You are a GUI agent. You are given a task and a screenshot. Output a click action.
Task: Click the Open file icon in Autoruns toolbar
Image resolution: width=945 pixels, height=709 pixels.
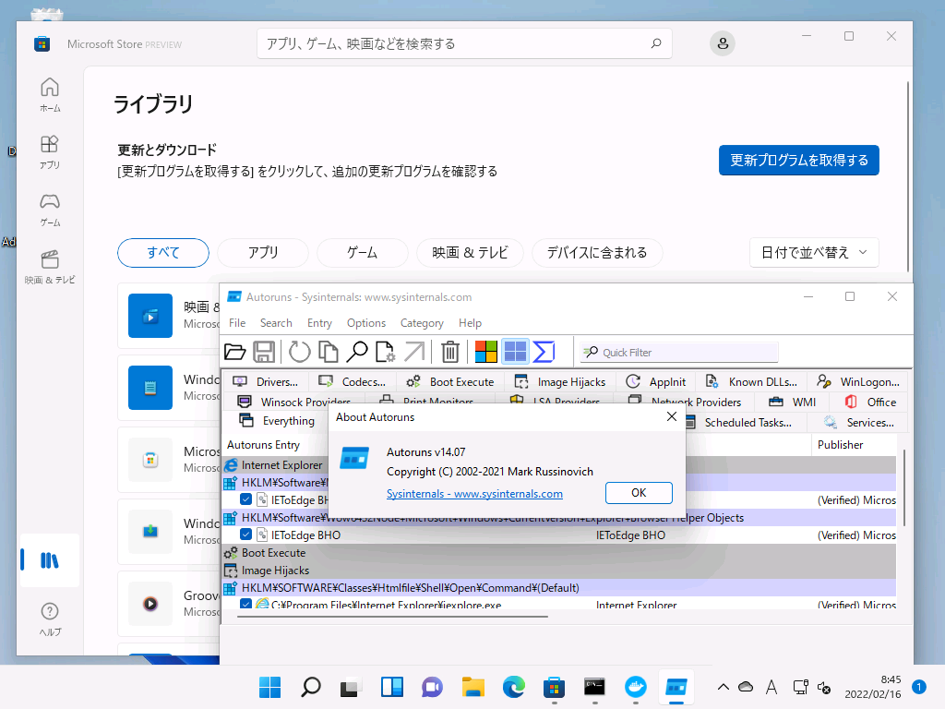point(235,352)
